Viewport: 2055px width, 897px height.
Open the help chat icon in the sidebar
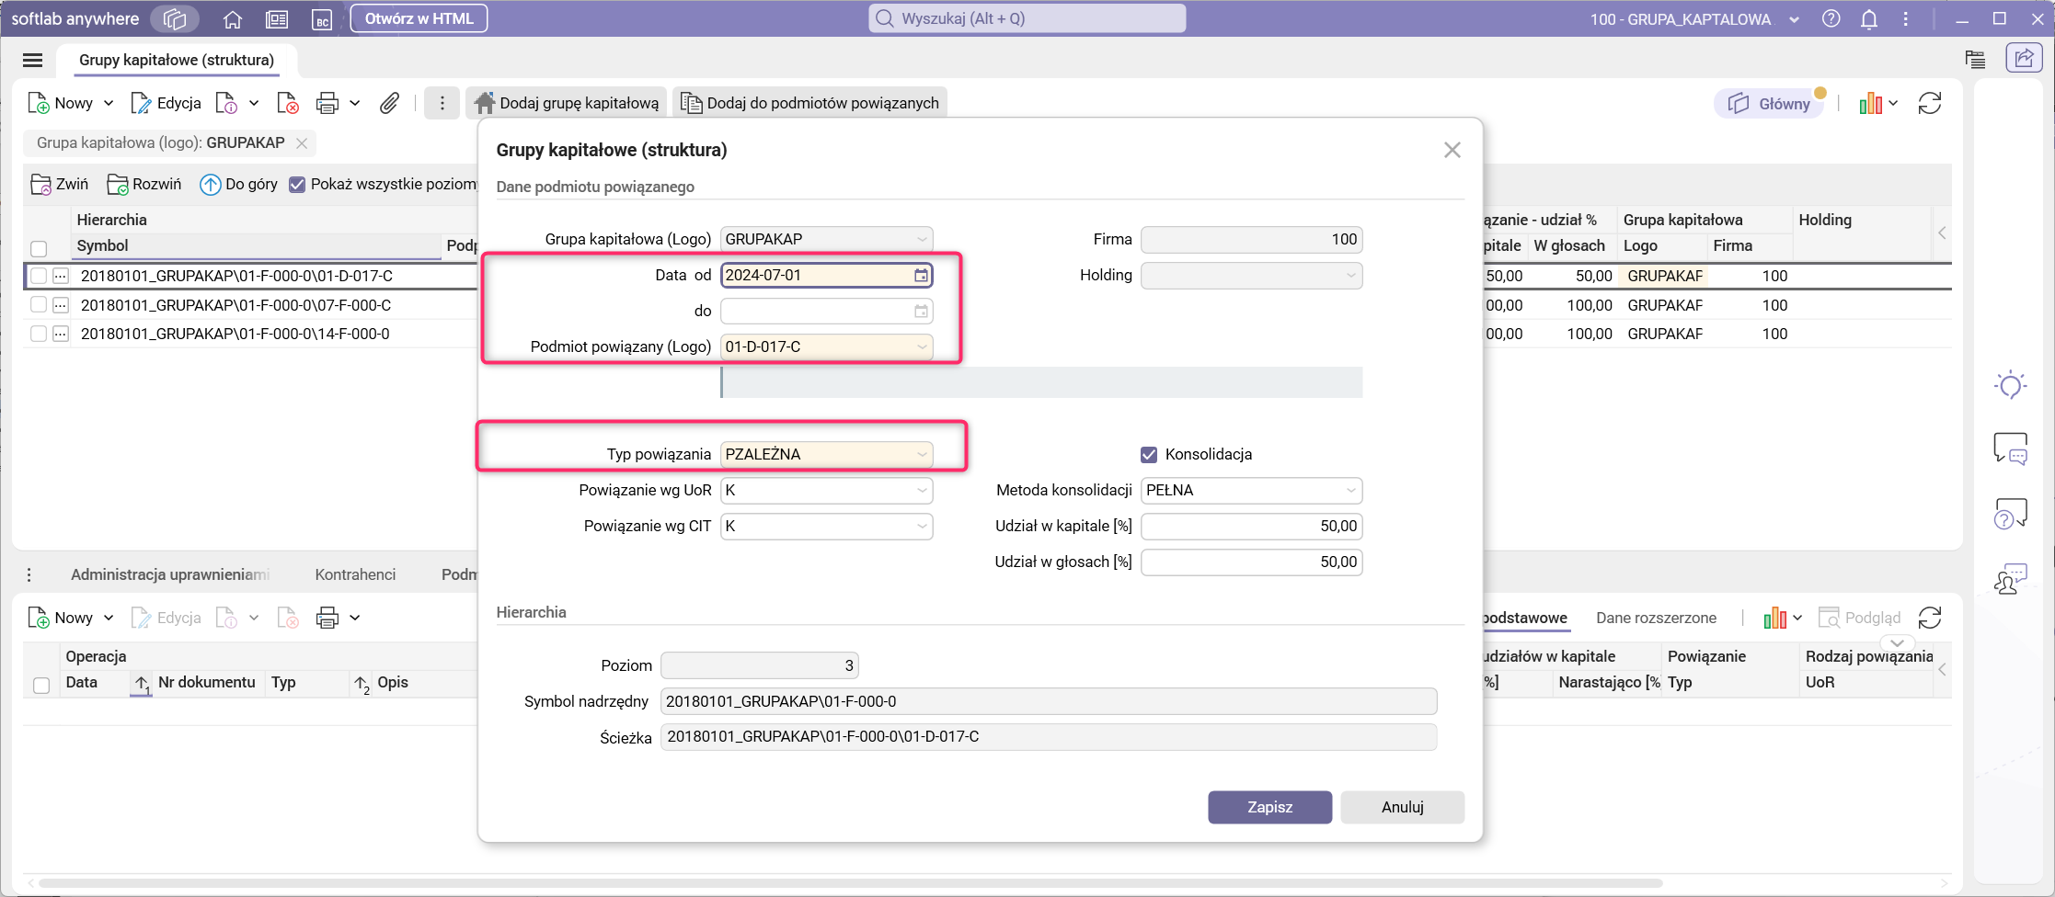[2011, 514]
